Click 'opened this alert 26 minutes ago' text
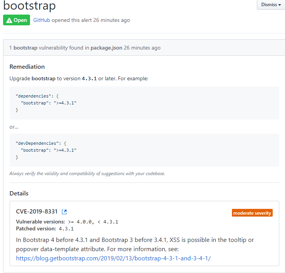285x273 pixels. [91, 20]
